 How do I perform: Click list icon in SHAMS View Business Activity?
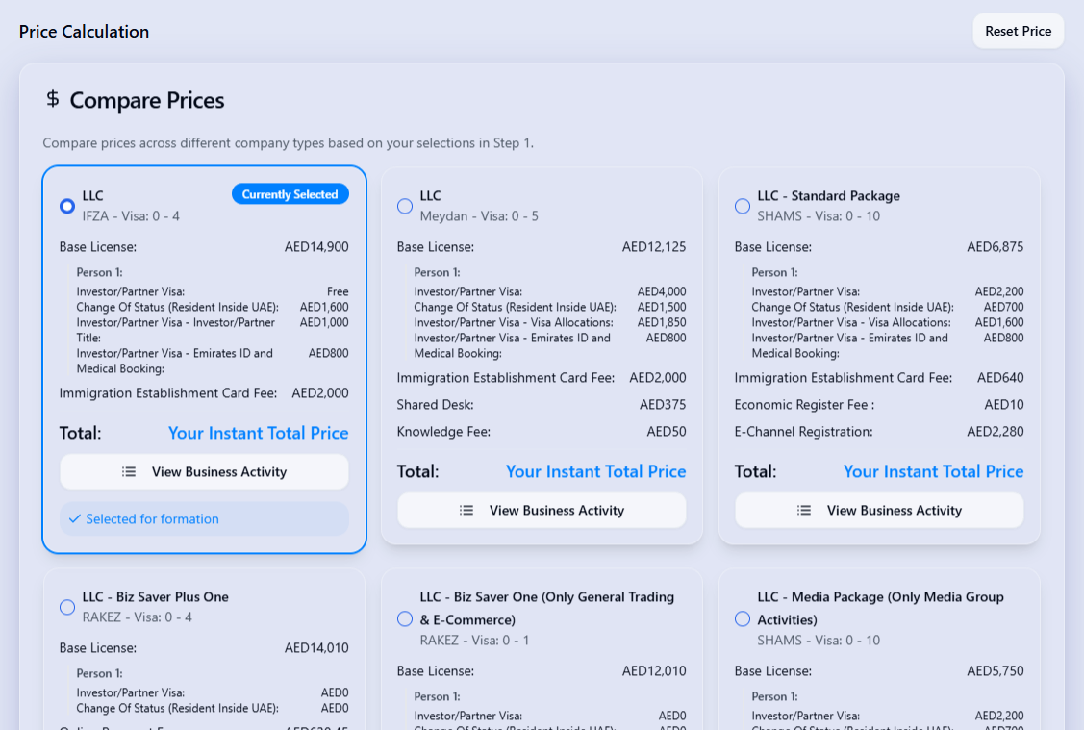pos(804,510)
